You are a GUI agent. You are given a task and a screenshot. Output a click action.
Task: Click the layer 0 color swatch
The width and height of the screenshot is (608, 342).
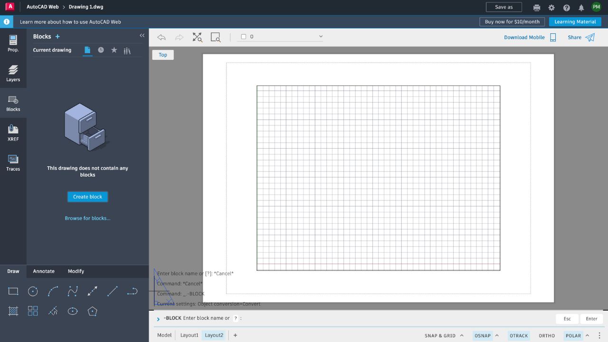[244, 37]
